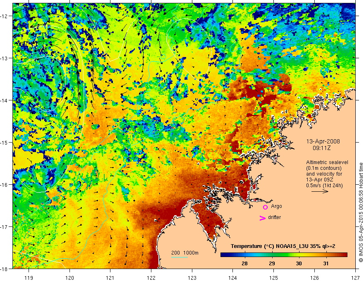This screenshot has height=281, width=364.
Task: Click the "Argo" legend label
Action: tap(276, 206)
